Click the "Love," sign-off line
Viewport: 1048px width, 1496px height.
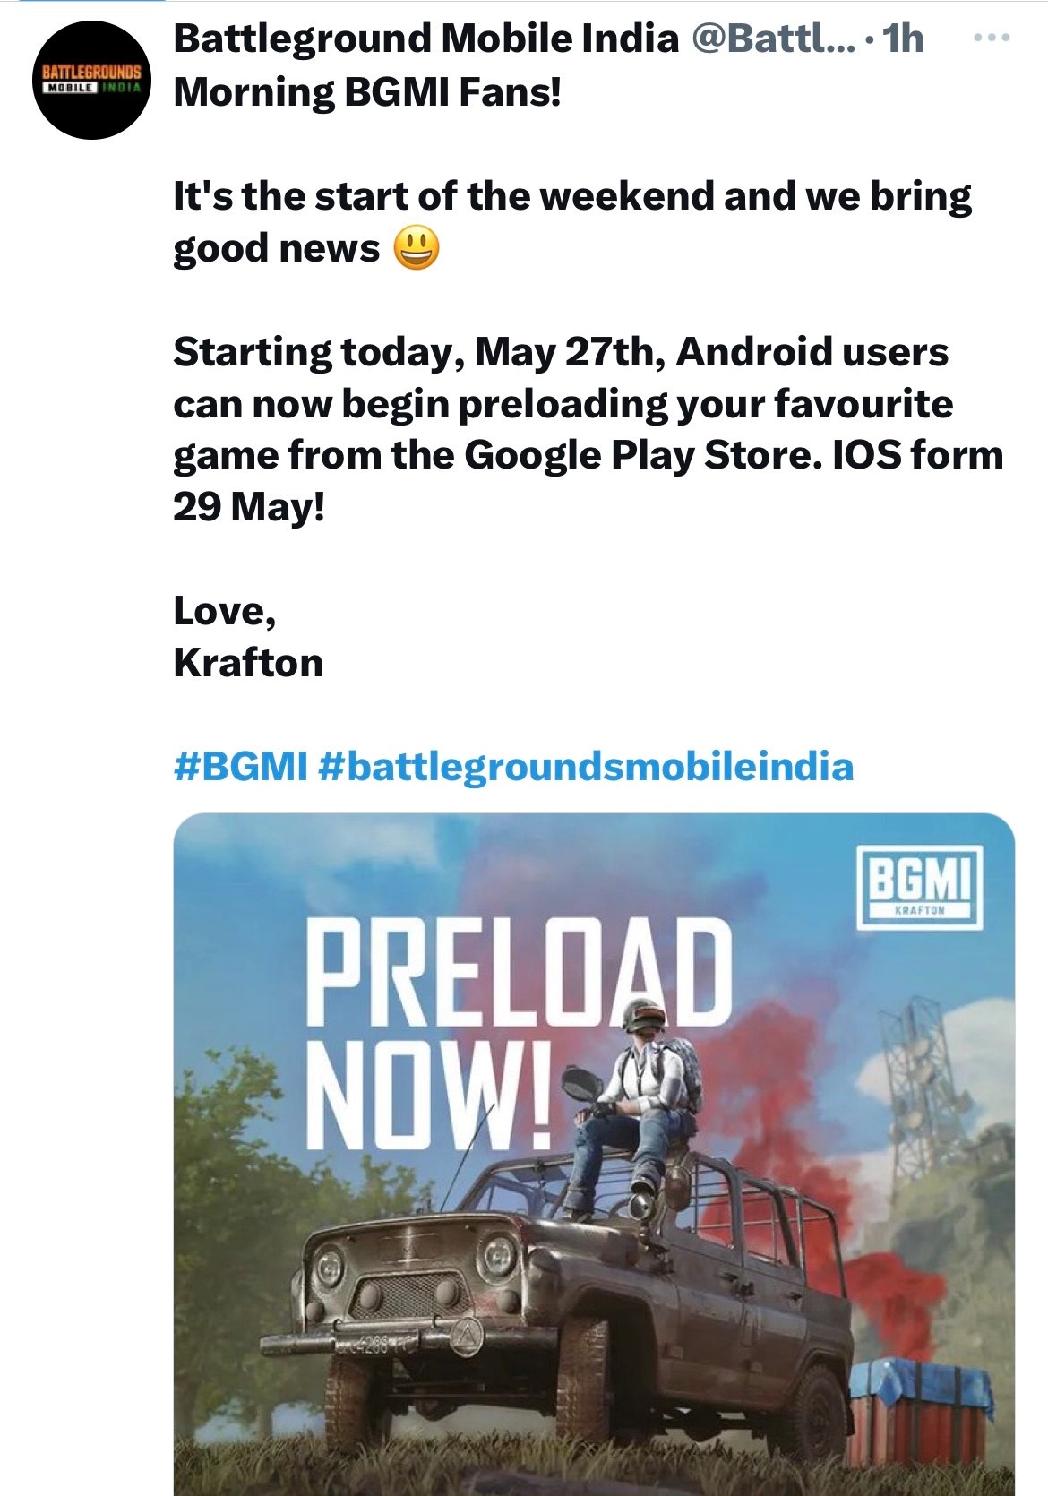click(x=224, y=611)
